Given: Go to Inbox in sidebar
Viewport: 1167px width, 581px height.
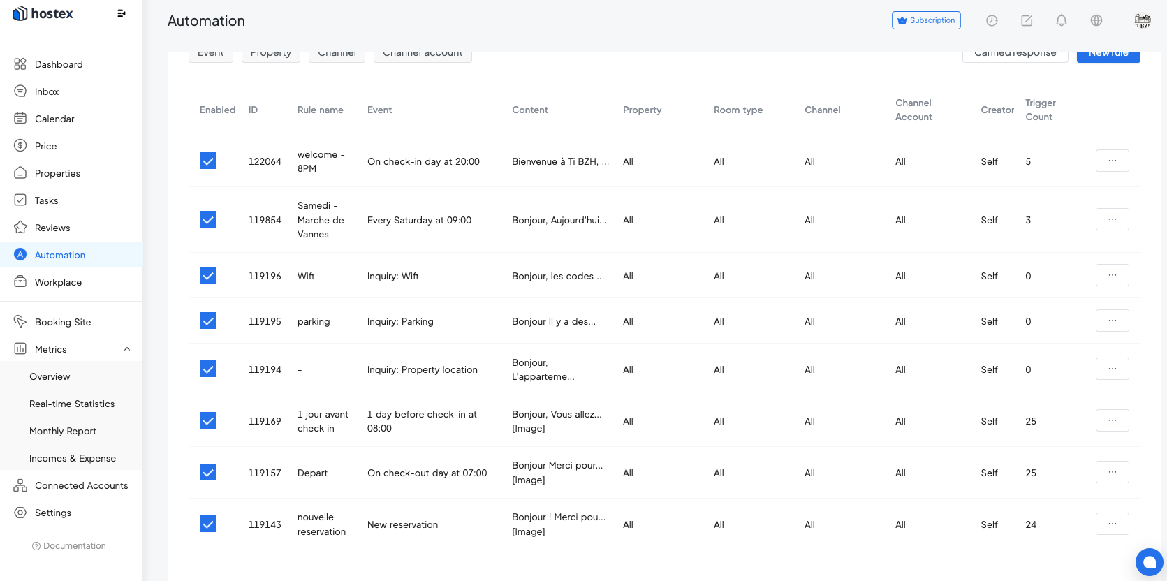Looking at the screenshot, I should click(47, 91).
